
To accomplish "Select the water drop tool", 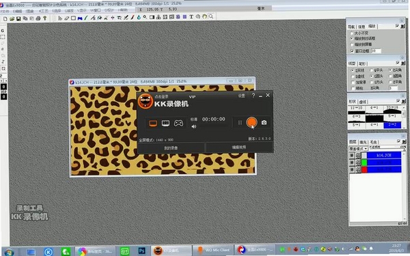I will click(139, 17).
